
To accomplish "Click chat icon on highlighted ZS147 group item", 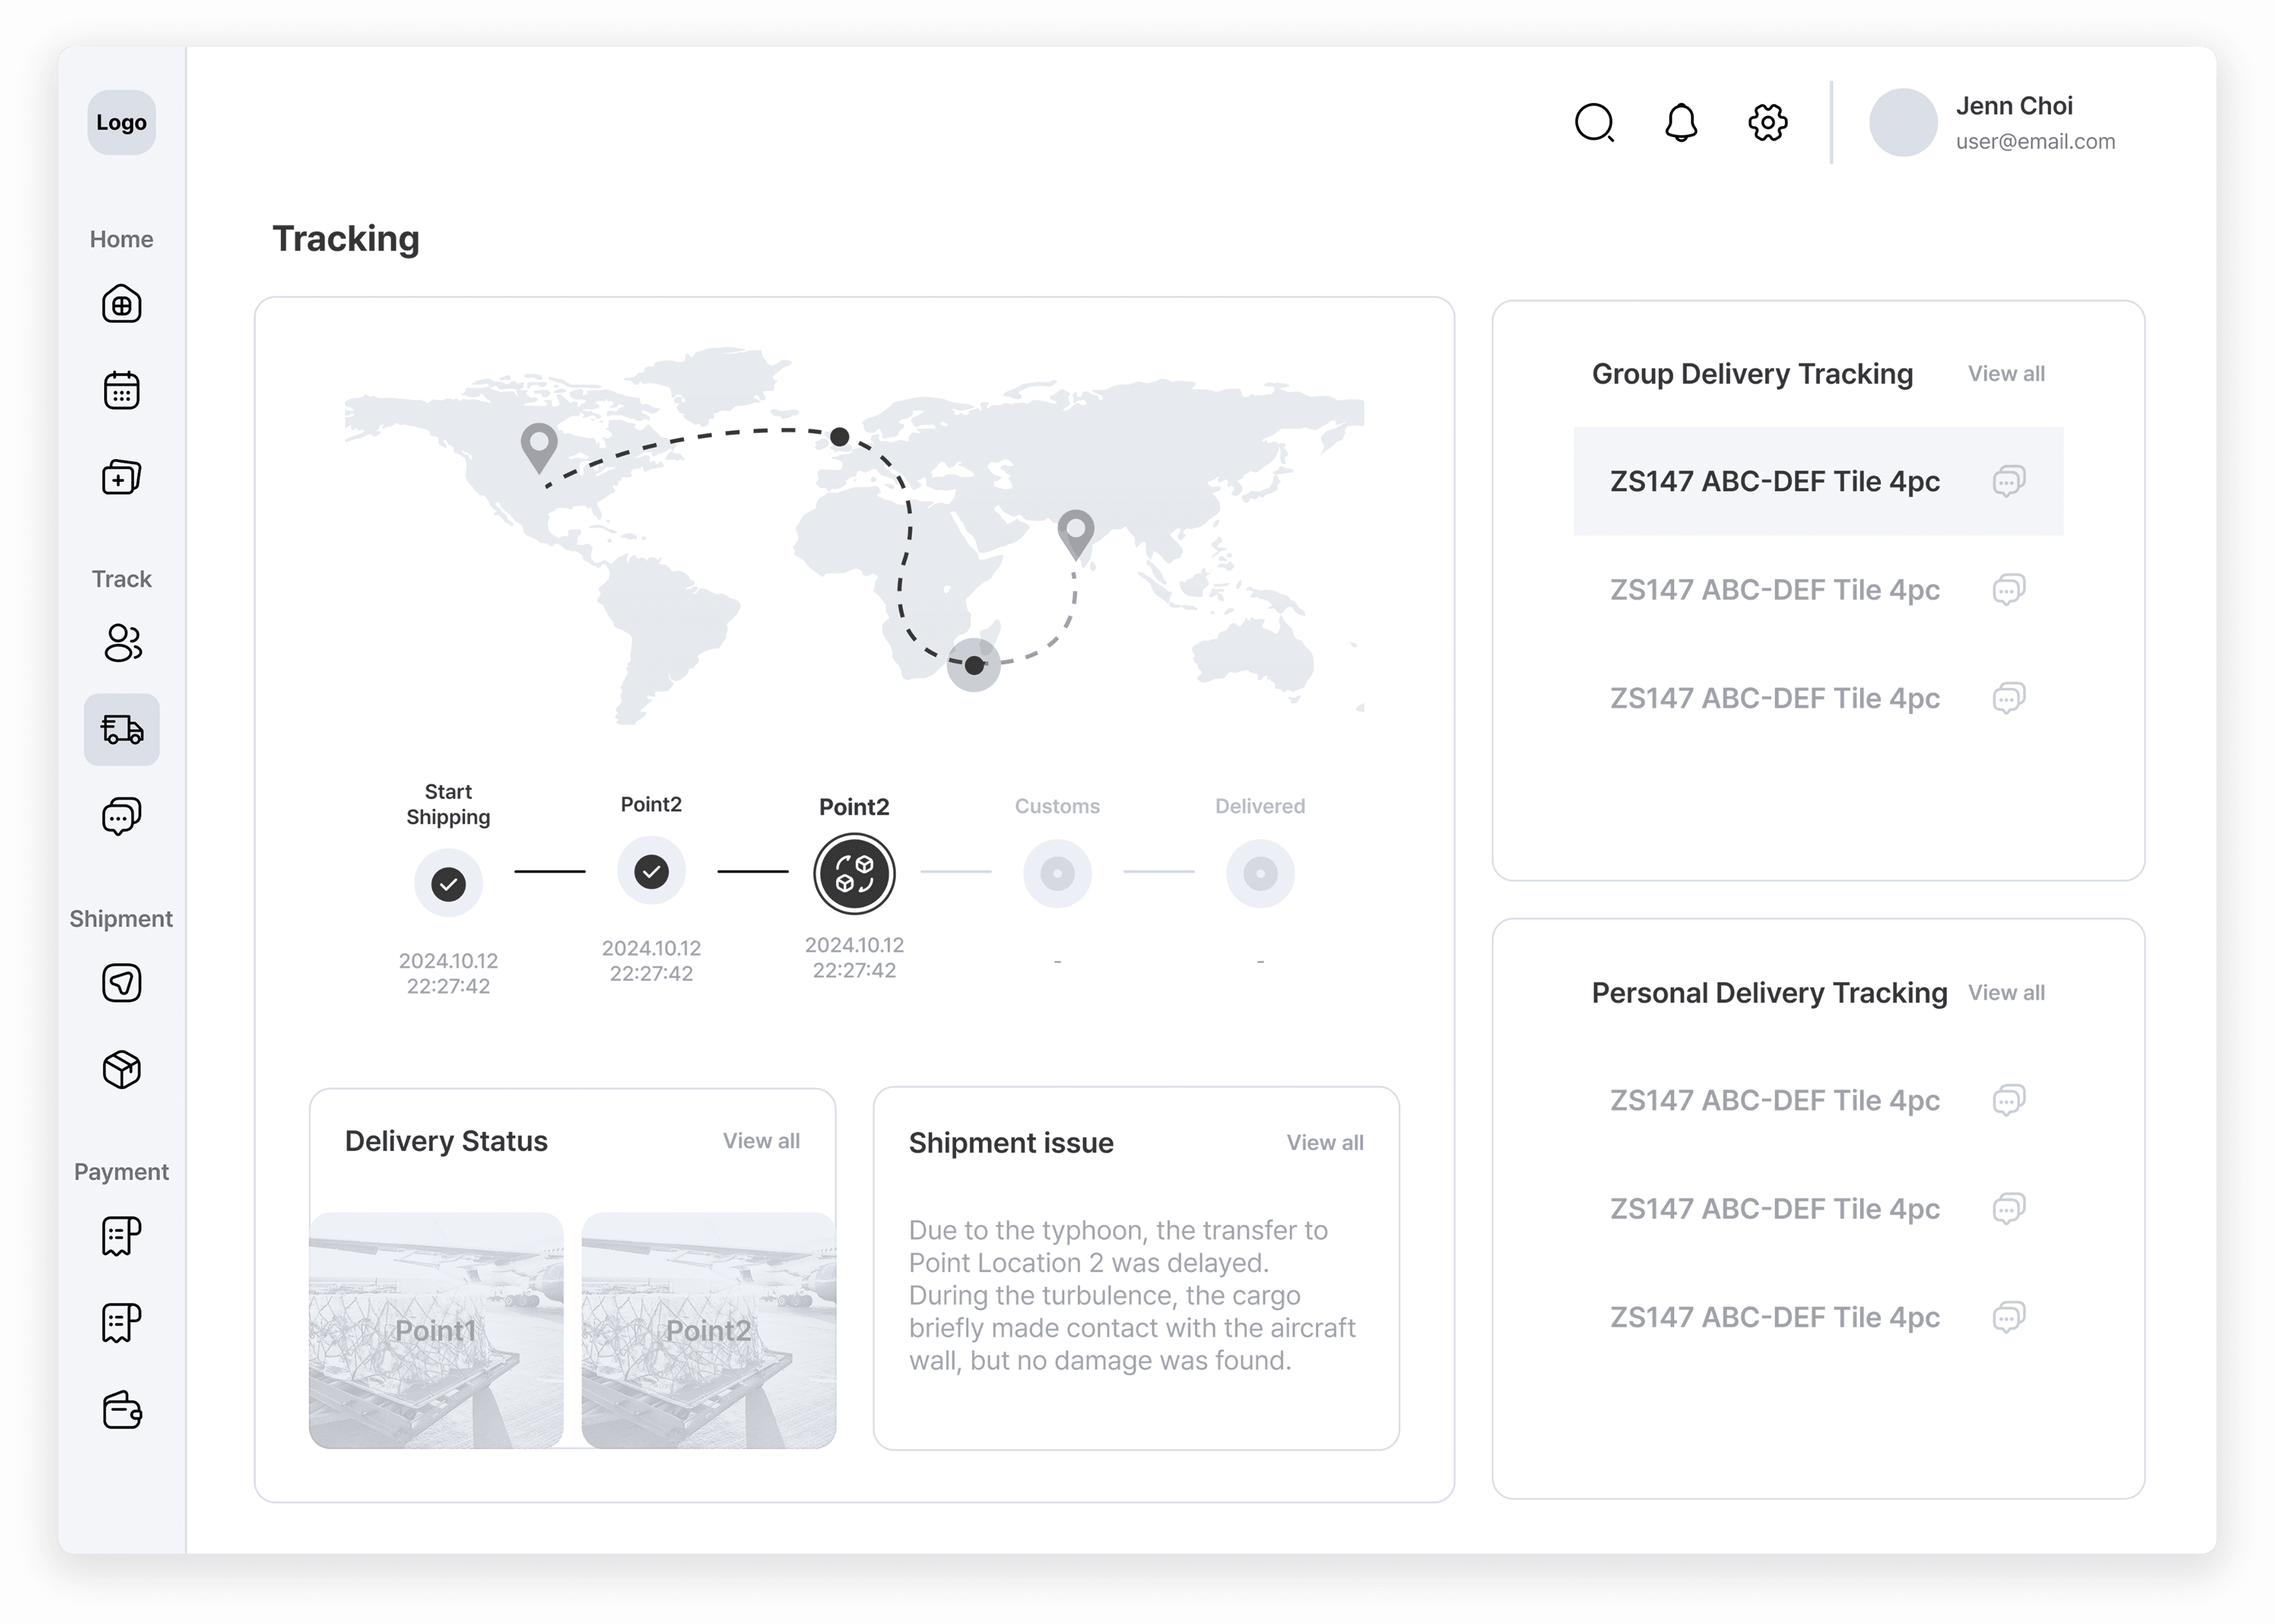I will tap(2009, 481).
